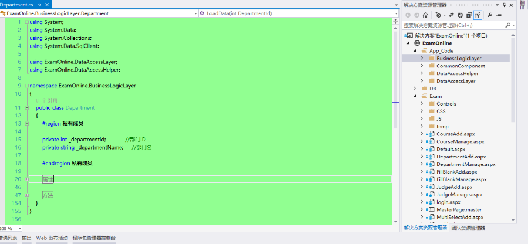Open the 错误列表 bottom tab
Screen dimensions: 528x244
click(8, 238)
